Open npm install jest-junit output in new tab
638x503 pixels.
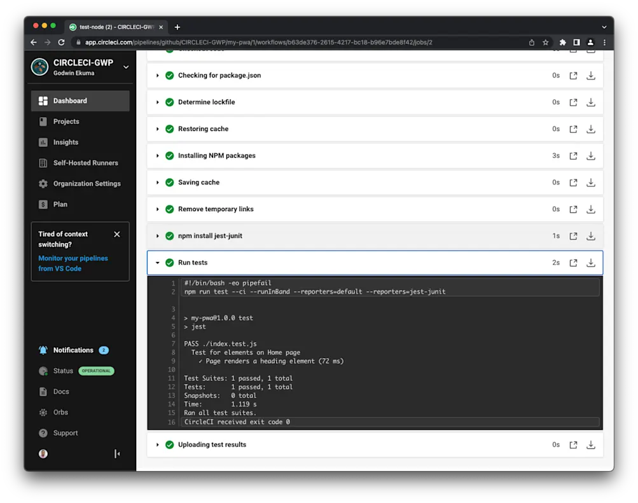click(x=573, y=237)
